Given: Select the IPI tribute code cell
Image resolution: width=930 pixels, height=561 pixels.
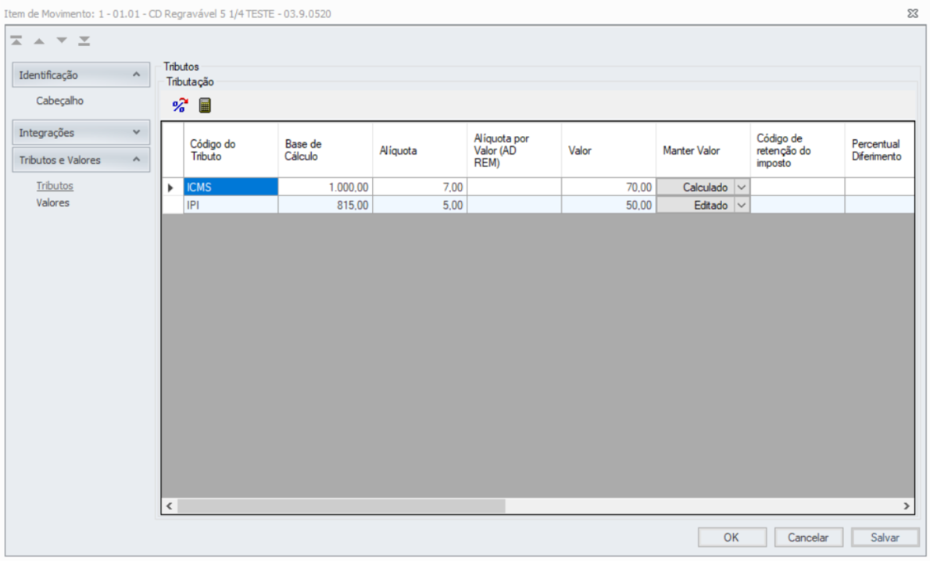Looking at the screenshot, I should pyautogui.click(x=231, y=205).
